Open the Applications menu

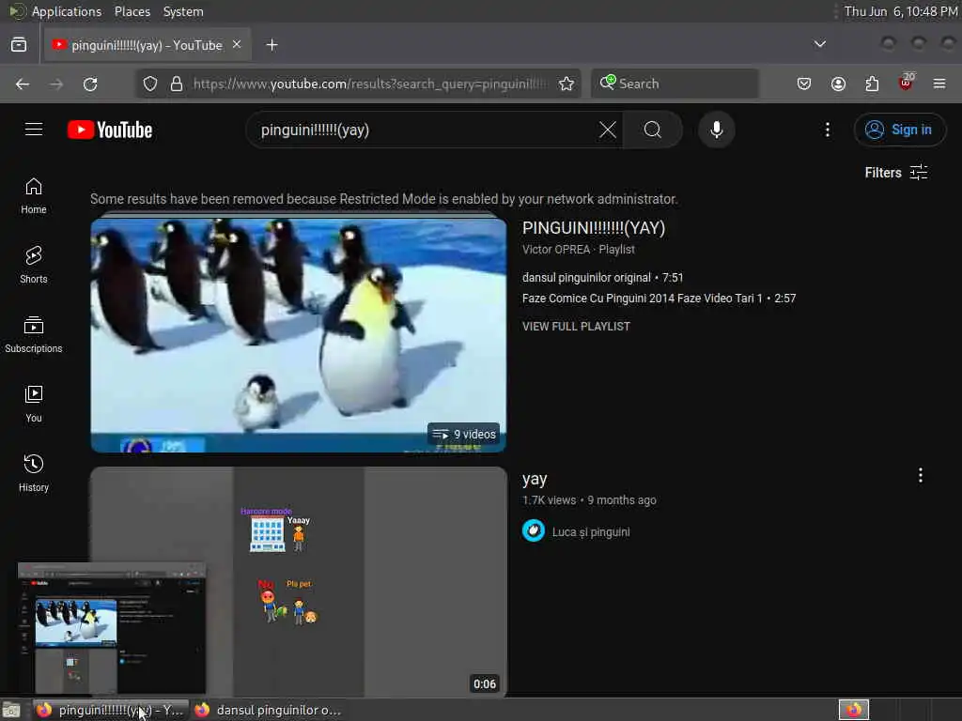[x=67, y=11]
